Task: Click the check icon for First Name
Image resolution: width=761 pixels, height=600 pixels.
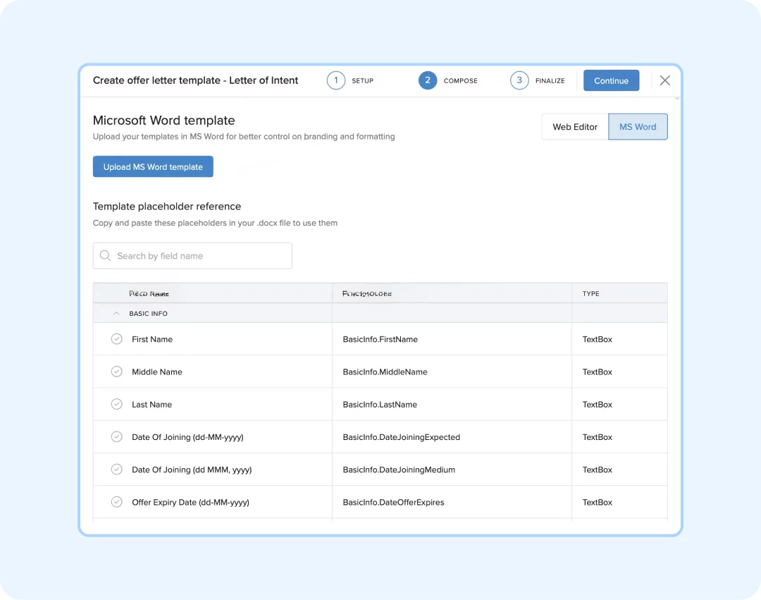Action: click(116, 339)
